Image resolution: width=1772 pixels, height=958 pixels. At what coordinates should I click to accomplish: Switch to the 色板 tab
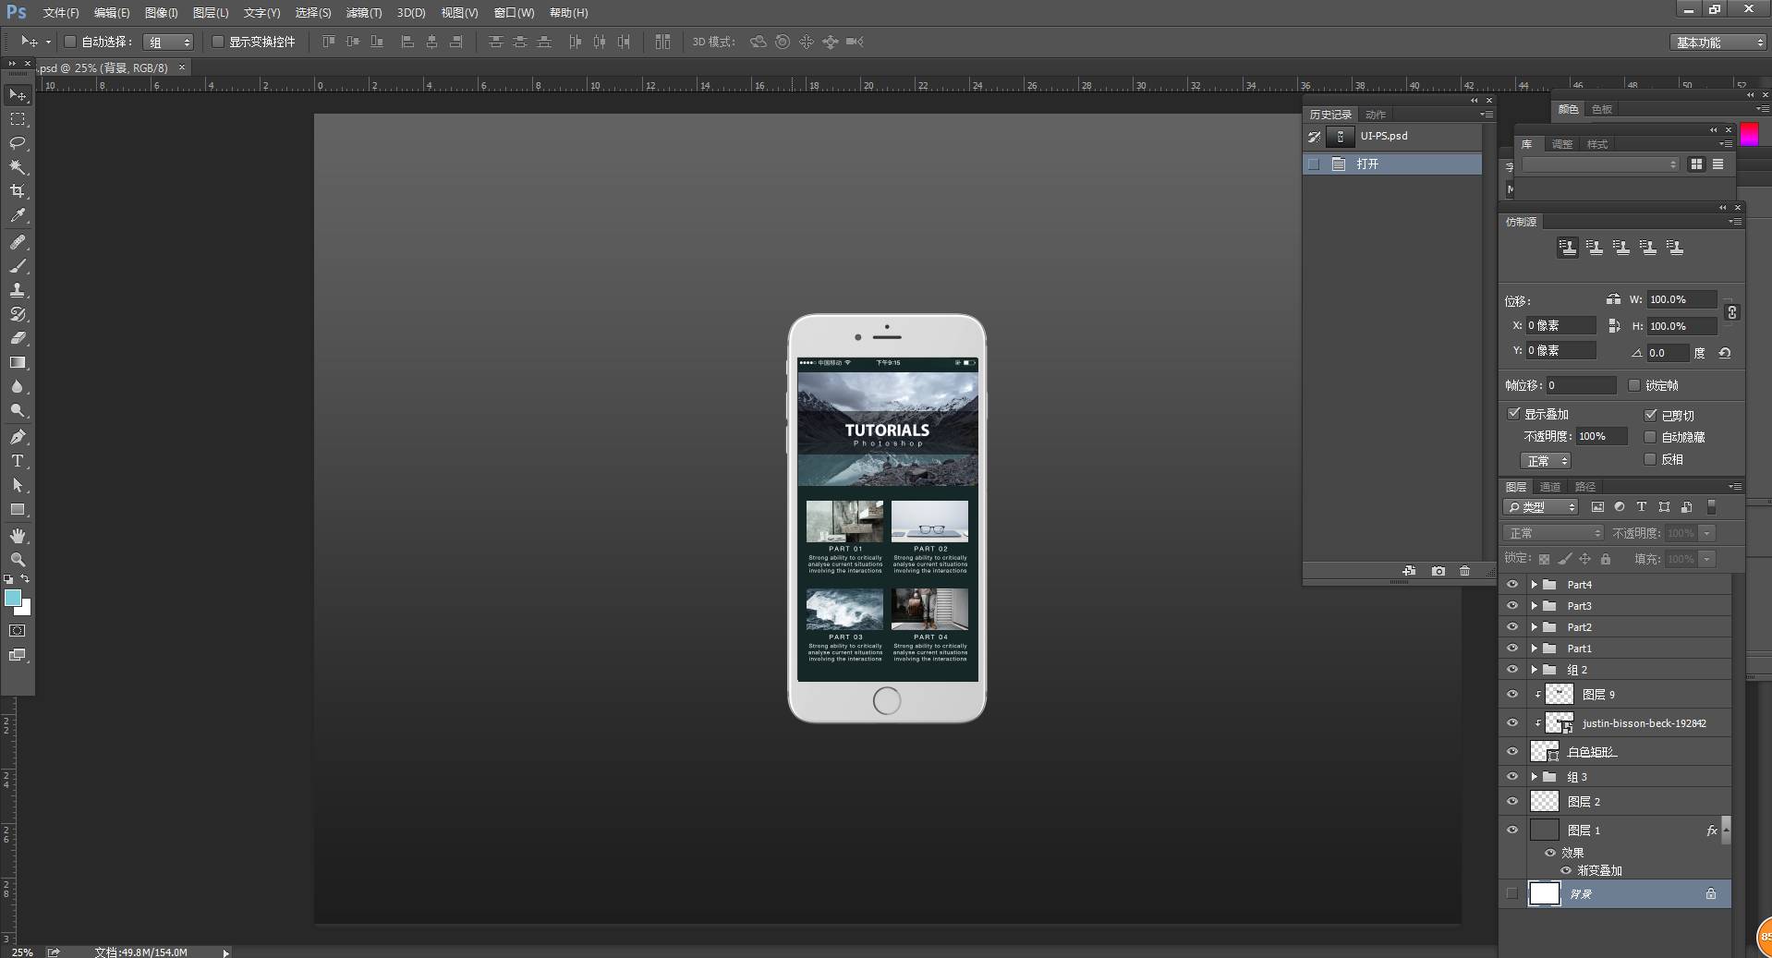pos(1602,109)
